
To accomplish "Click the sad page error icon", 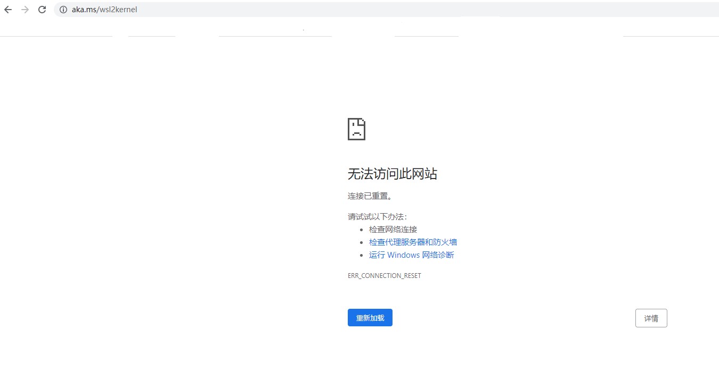I will coord(356,129).
